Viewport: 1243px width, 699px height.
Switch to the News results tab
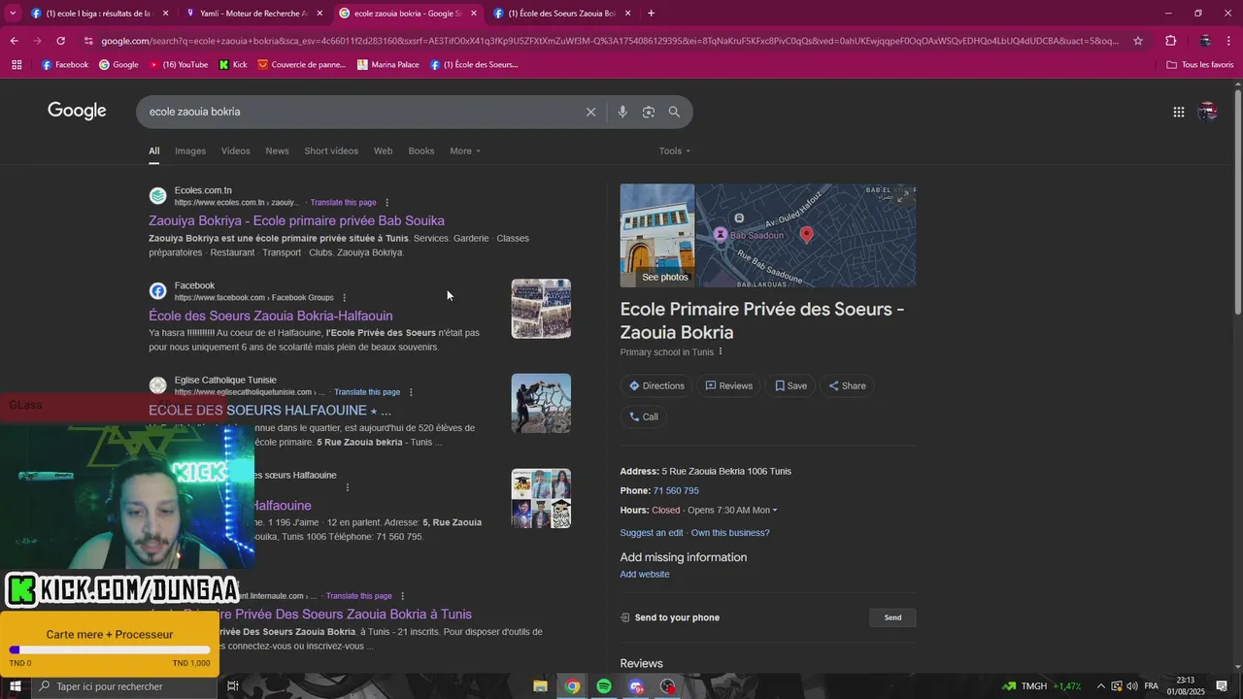[x=277, y=150]
